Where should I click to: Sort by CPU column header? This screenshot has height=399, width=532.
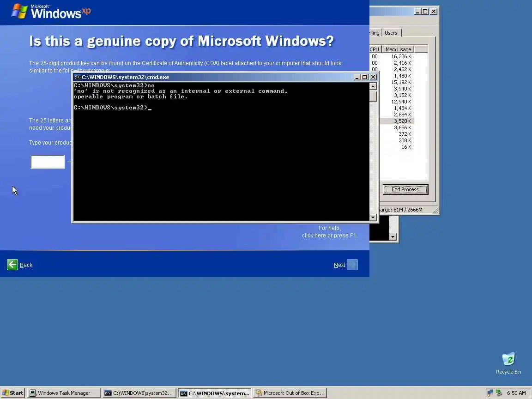[x=375, y=49]
